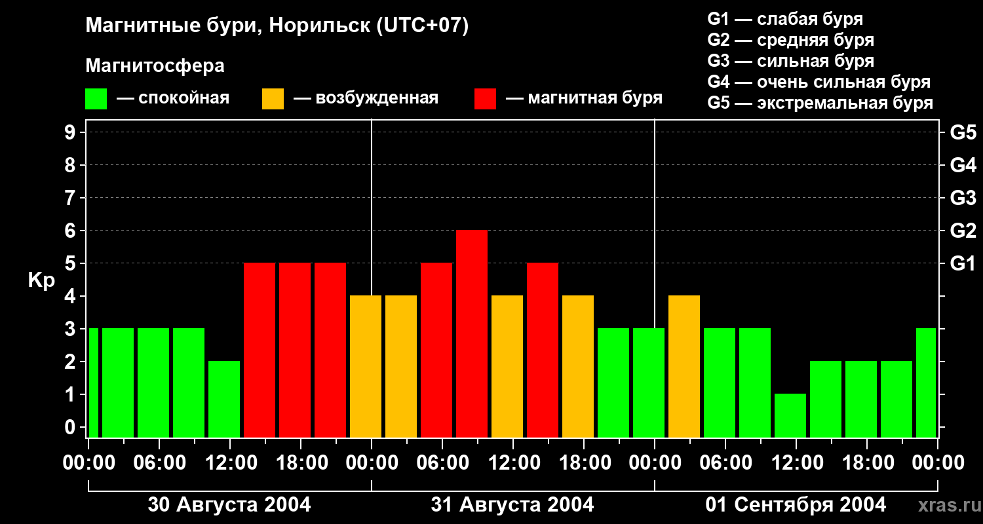Click the '31 Августа 2004' date label

tap(512, 505)
